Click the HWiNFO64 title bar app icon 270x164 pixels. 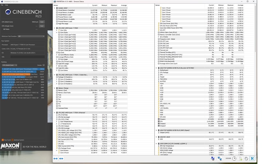pyautogui.click(x=55, y=2)
